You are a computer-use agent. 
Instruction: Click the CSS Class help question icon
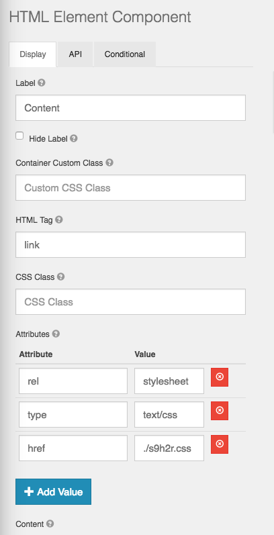60,277
